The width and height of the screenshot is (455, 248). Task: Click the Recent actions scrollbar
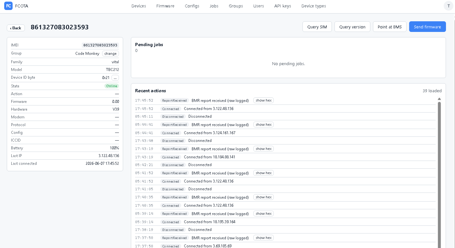(x=439, y=174)
